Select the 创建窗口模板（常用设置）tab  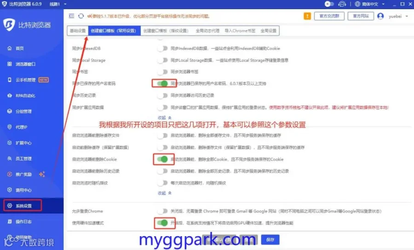point(114,31)
